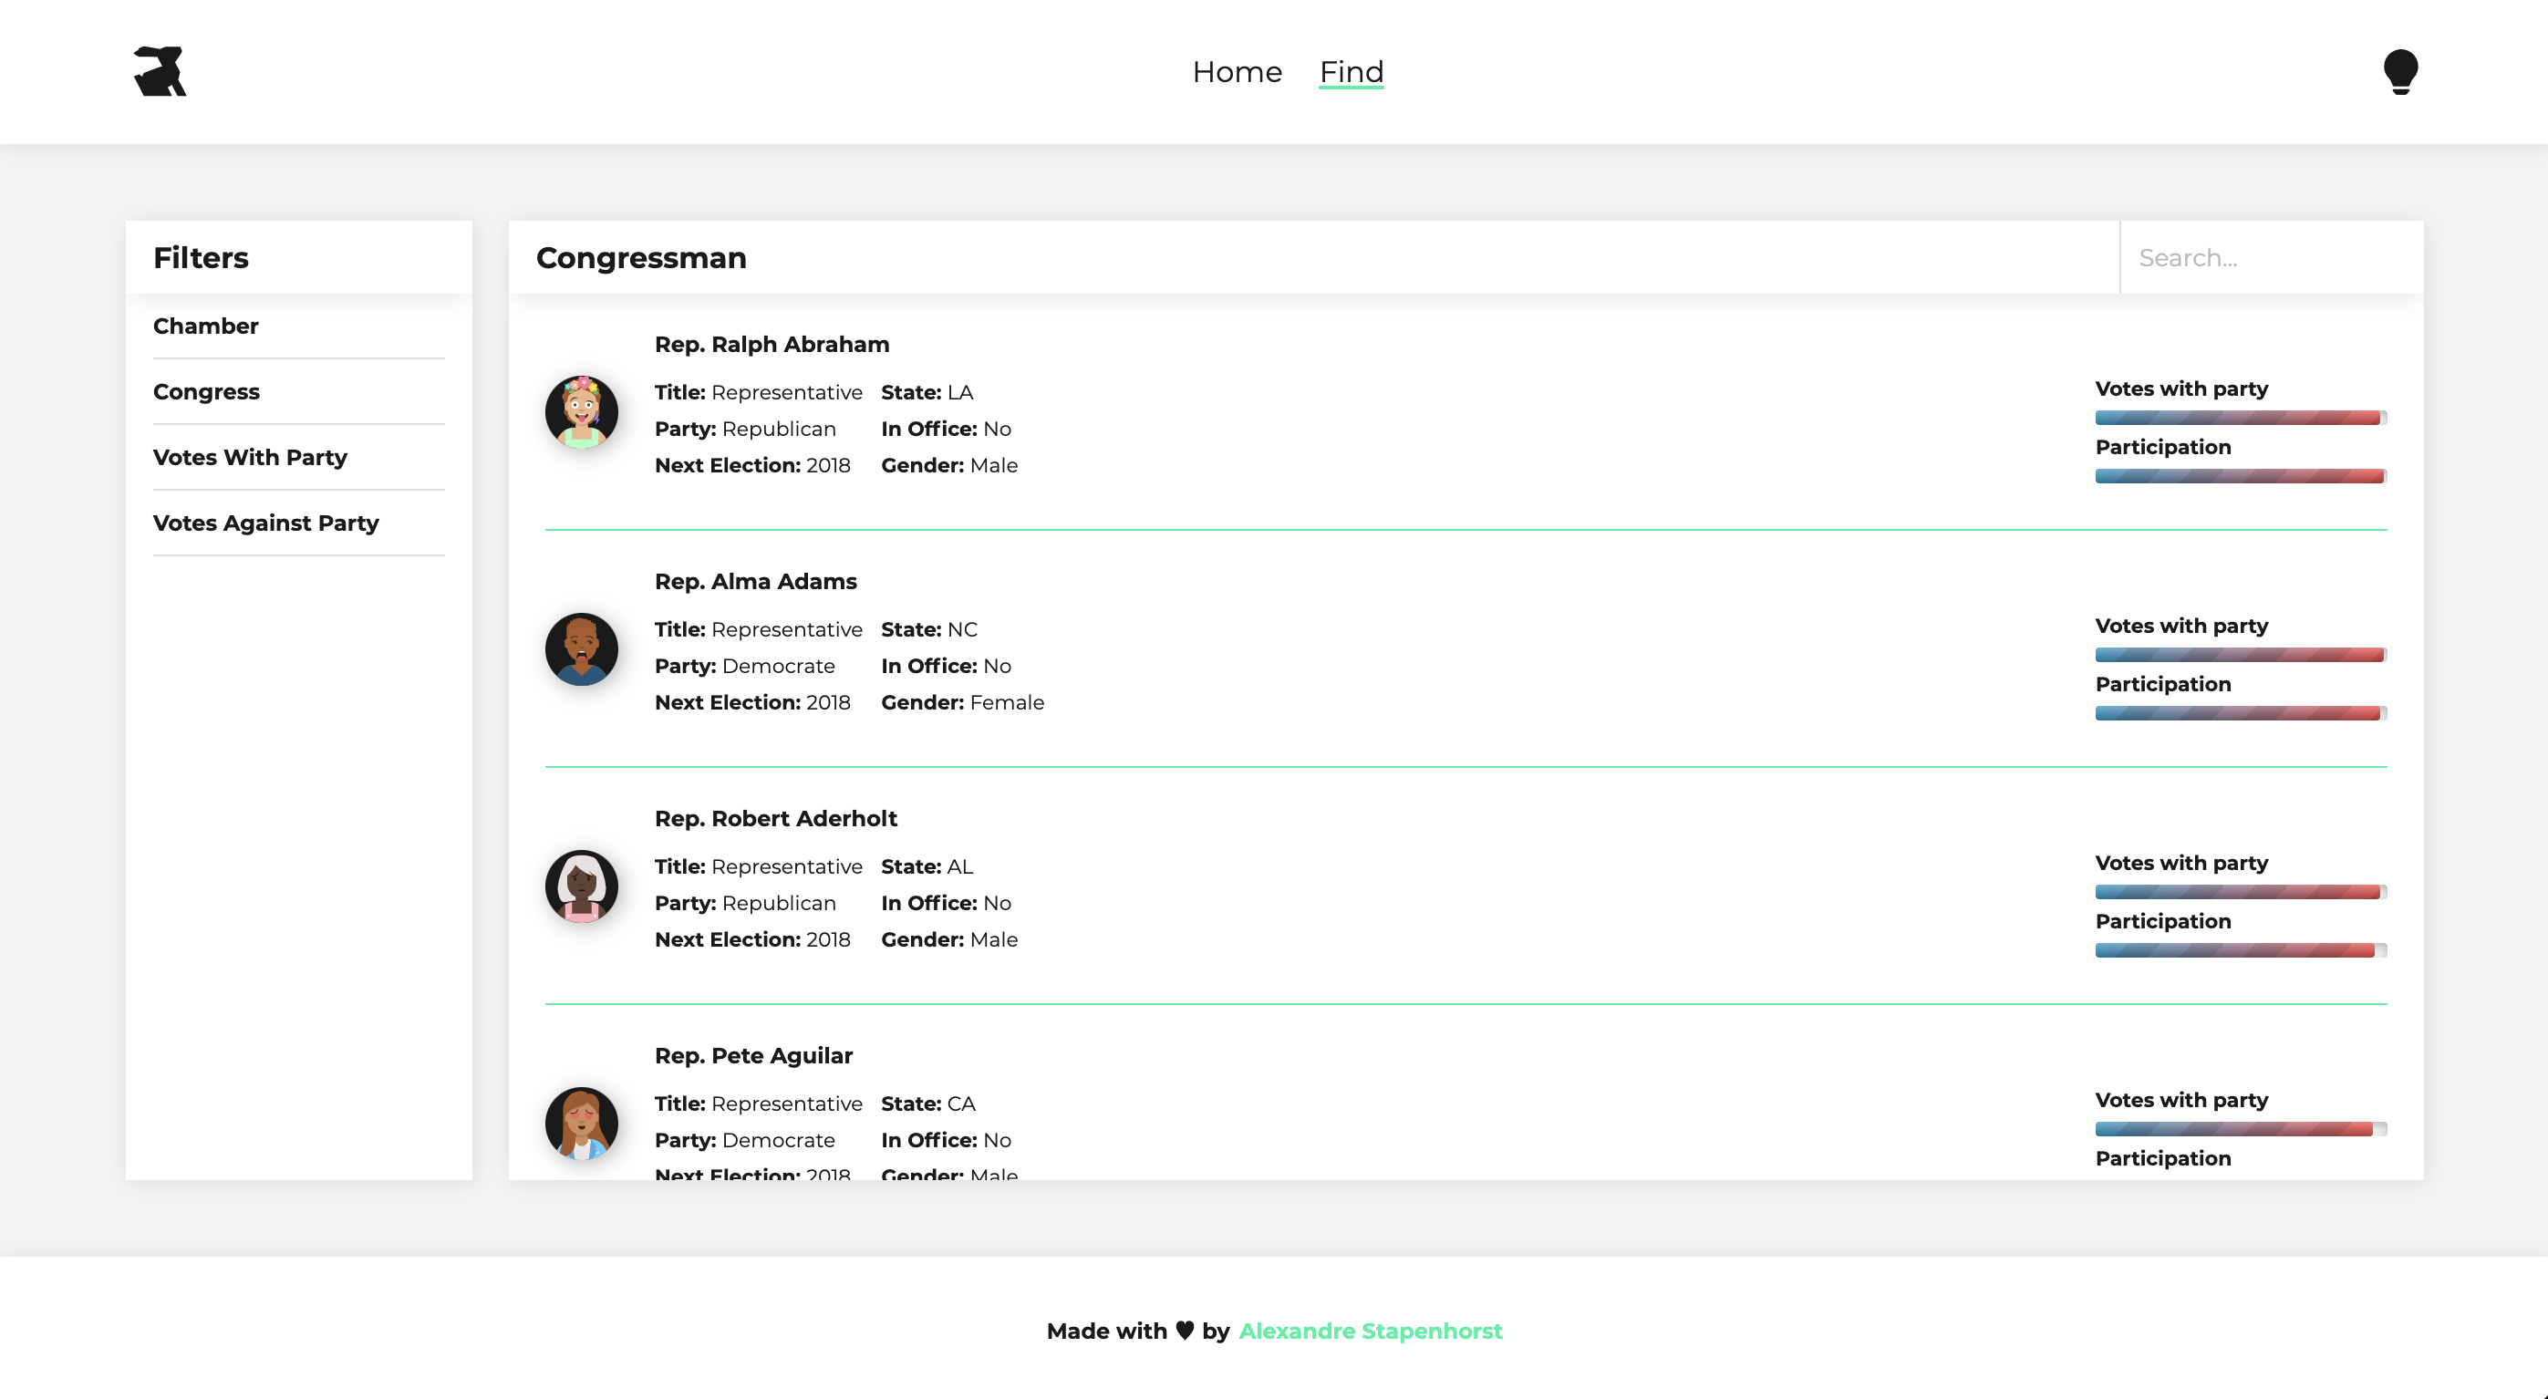Toggle the Votes With Party filter

[250, 457]
